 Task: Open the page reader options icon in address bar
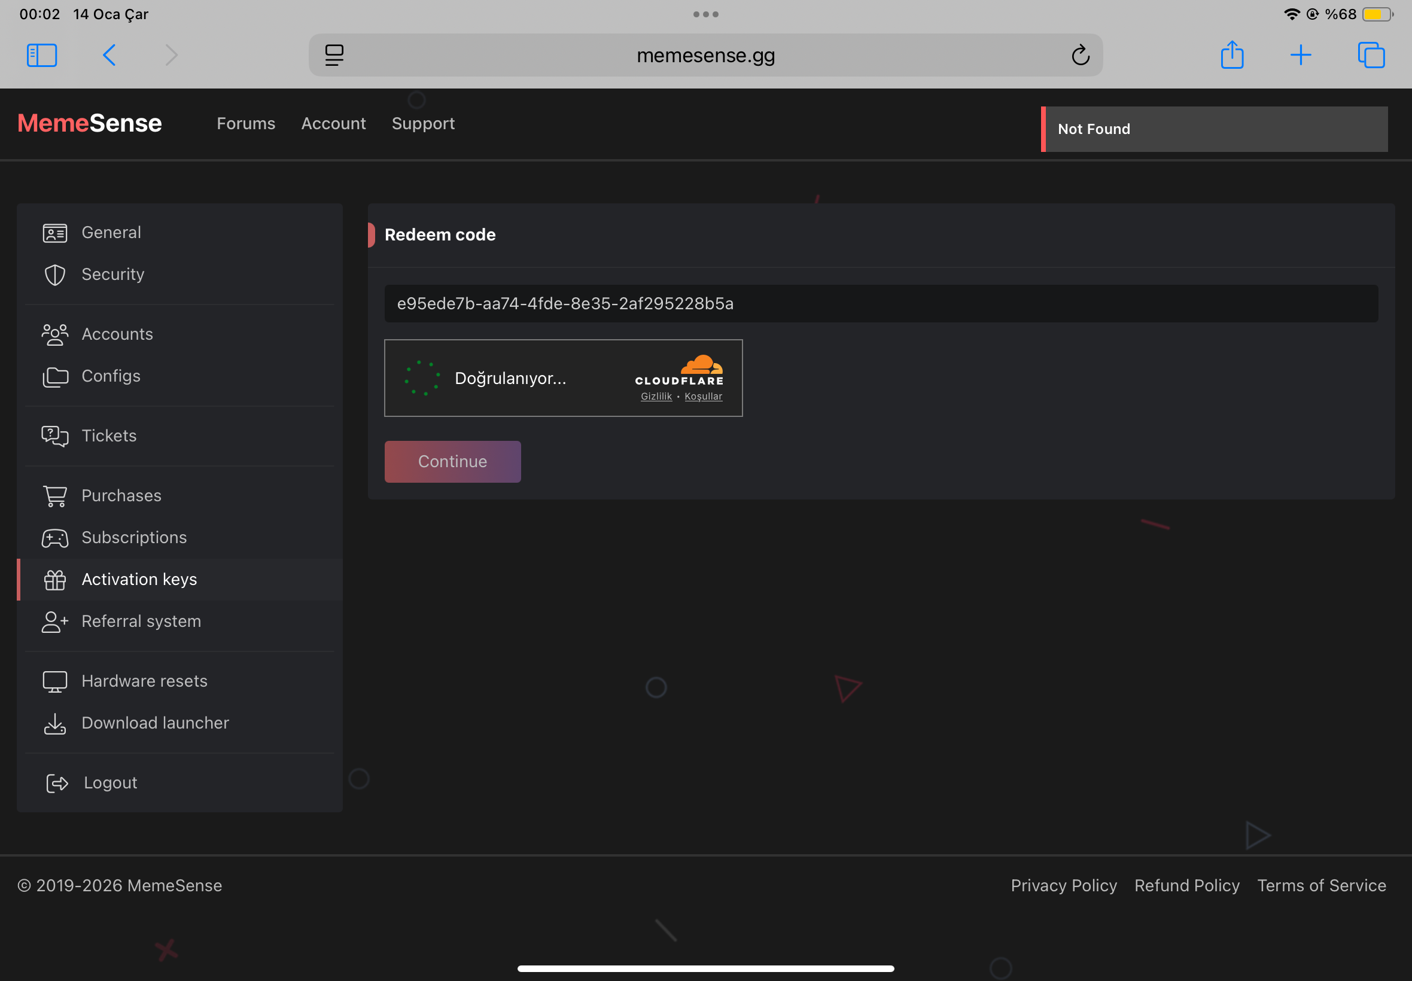(334, 55)
